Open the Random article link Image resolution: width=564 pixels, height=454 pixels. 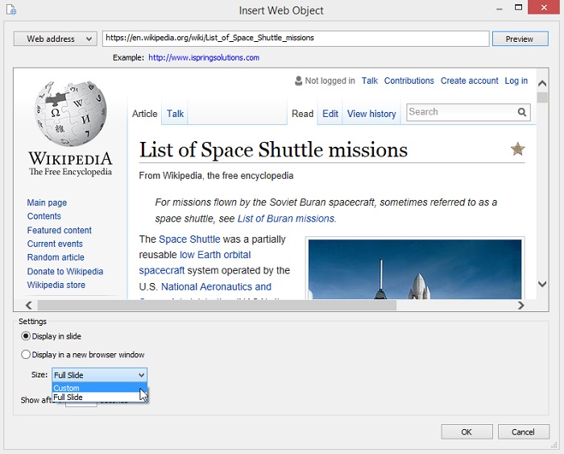pos(56,257)
